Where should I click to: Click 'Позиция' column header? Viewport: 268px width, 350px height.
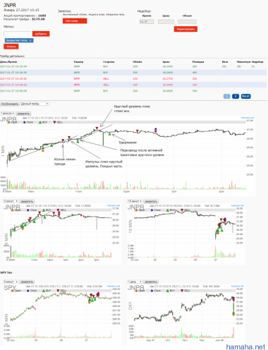click(198, 61)
